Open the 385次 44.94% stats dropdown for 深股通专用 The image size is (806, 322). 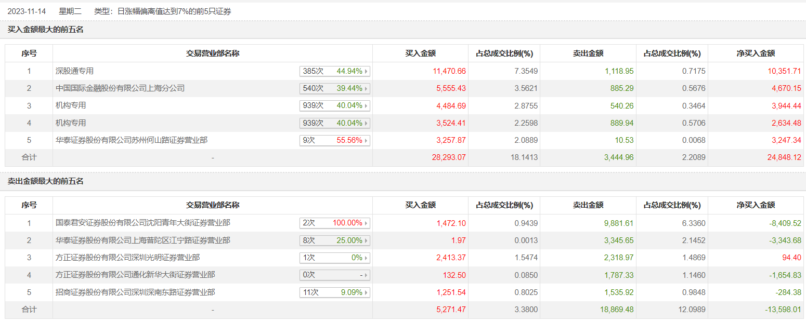335,71
